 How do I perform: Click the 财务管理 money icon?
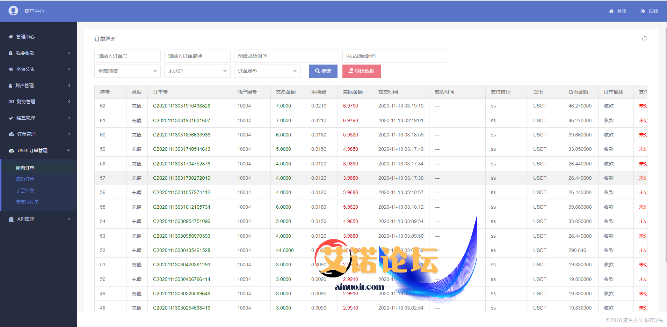click(x=11, y=102)
